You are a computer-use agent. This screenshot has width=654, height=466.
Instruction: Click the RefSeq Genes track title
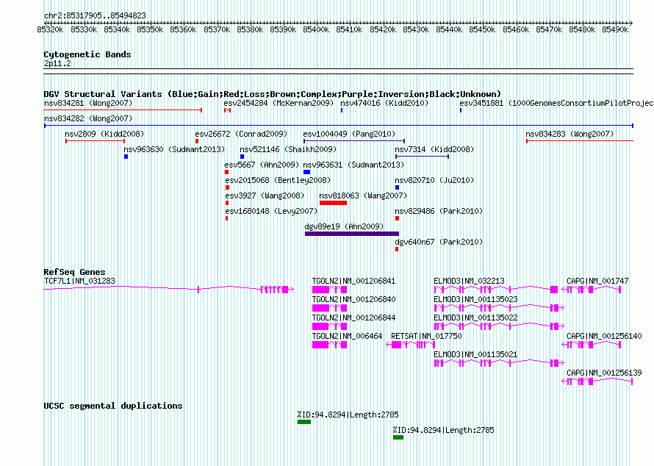pyautogui.click(x=74, y=272)
